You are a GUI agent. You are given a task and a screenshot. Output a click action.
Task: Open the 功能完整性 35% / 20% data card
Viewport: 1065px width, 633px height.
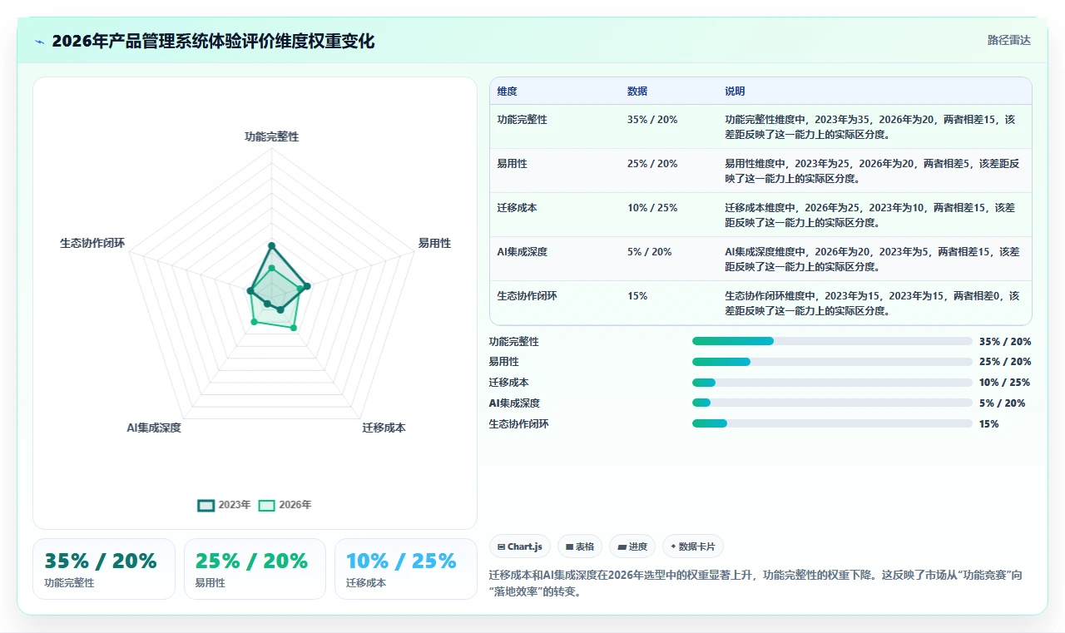[104, 569]
